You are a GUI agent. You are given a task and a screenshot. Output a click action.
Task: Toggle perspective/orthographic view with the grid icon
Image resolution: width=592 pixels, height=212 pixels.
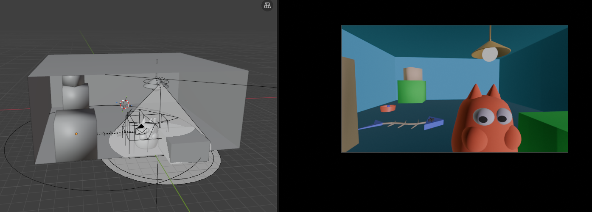point(267,6)
